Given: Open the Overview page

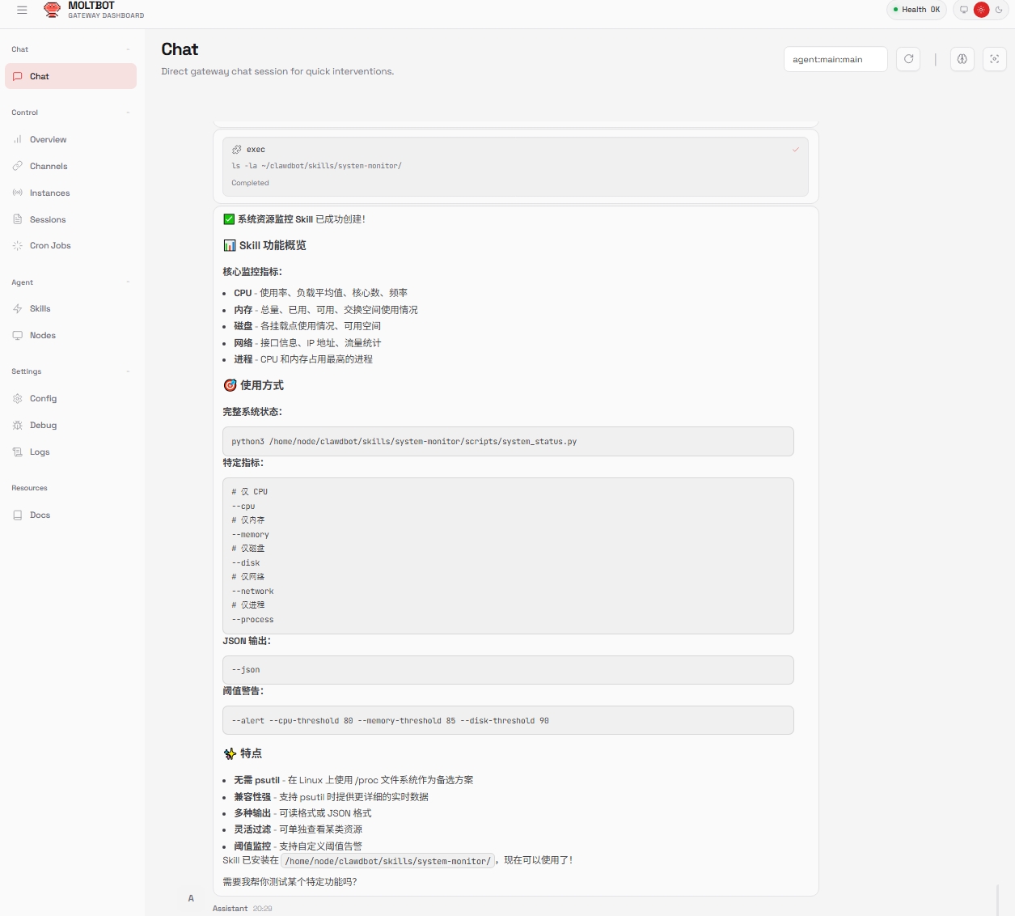Looking at the screenshot, I should [48, 140].
